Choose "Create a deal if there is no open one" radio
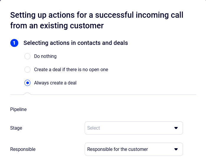This screenshot has height=163, width=206. click(27, 70)
